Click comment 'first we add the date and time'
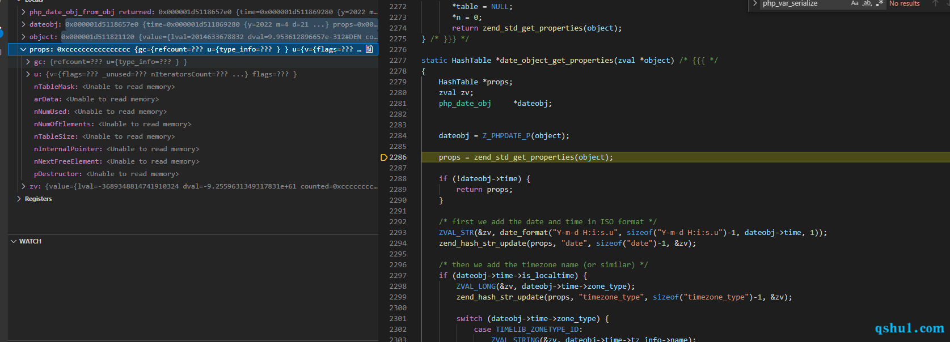 pyautogui.click(x=547, y=222)
